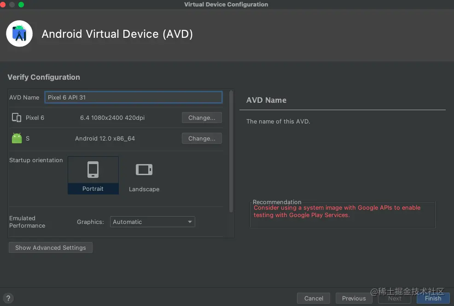Viewport: 454px width, 306px height.
Task: Choose the Landscape label option
Action: tap(144, 189)
